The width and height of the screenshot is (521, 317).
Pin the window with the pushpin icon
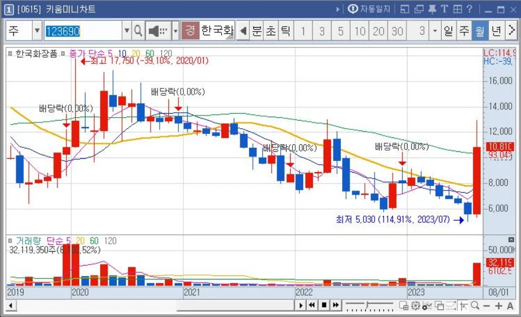pyautogui.click(x=432, y=9)
